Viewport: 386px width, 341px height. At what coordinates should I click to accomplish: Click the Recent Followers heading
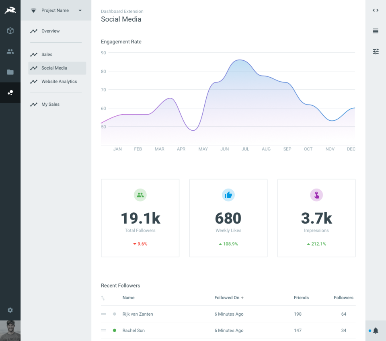pos(121,286)
